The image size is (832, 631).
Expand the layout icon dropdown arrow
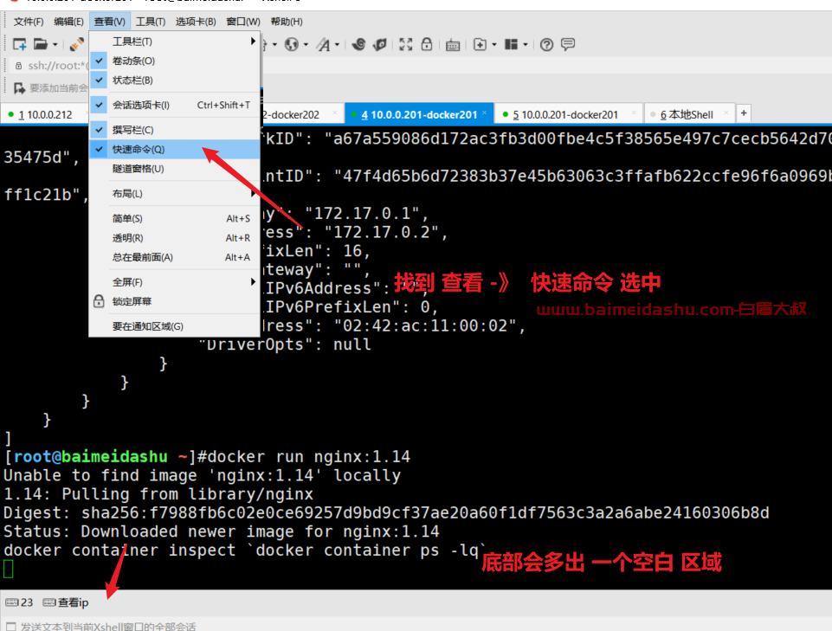point(526,45)
